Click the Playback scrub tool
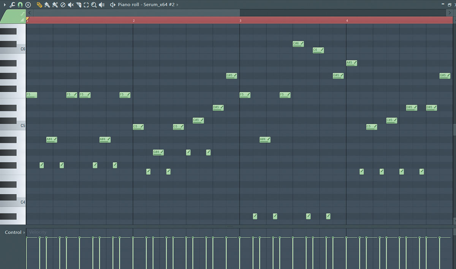This screenshot has height=269, width=456. click(102, 5)
